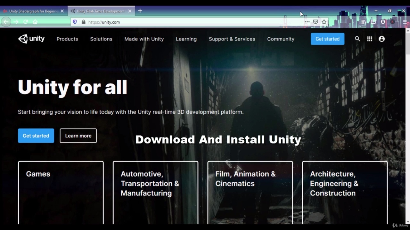Open the apps grid icon
This screenshot has width=410, height=230.
coord(370,39)
